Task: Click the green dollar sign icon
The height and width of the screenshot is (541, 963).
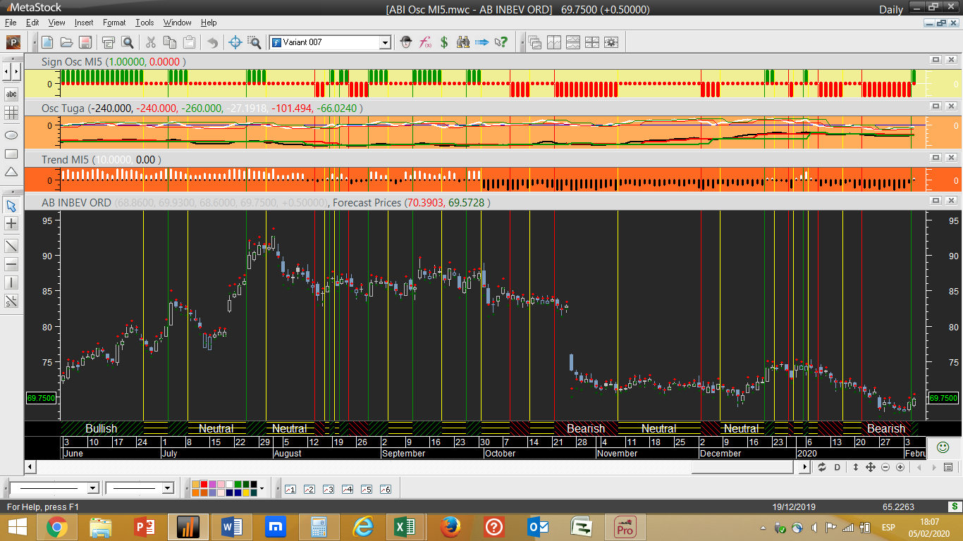Action: coord(444,42)
